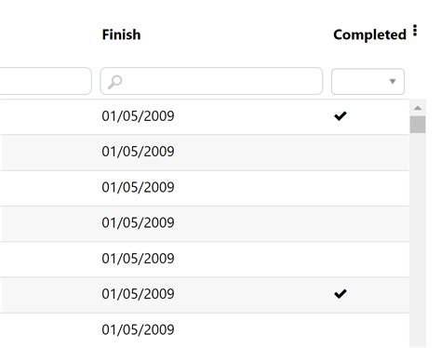Viewport: 441px width, 348px height.
Task: Click the scrollbar track below the thumb
Action: [x=418, y=239]
